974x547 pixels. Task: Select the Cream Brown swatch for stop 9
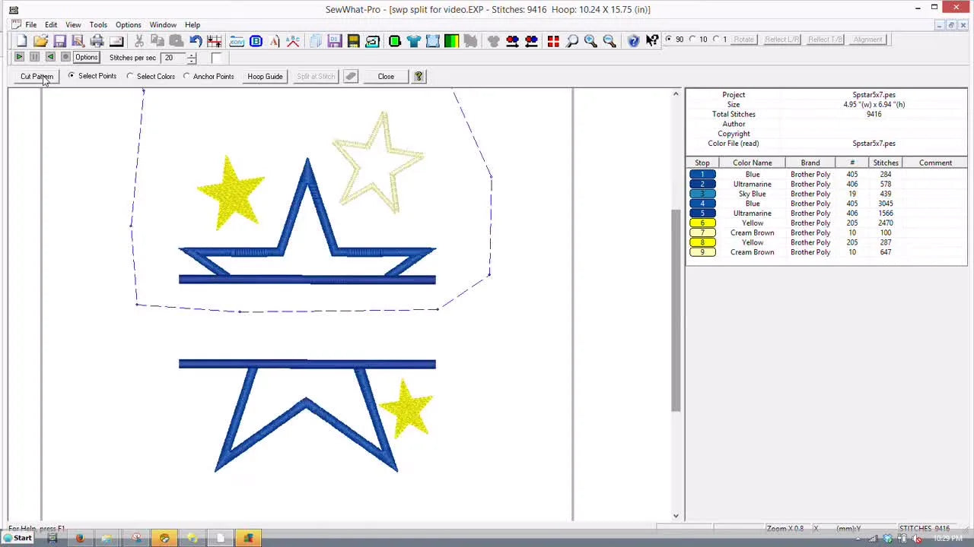click(x=702, y=252)
